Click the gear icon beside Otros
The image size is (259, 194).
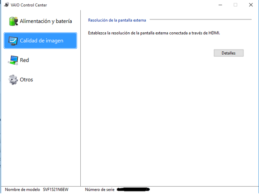13,80
